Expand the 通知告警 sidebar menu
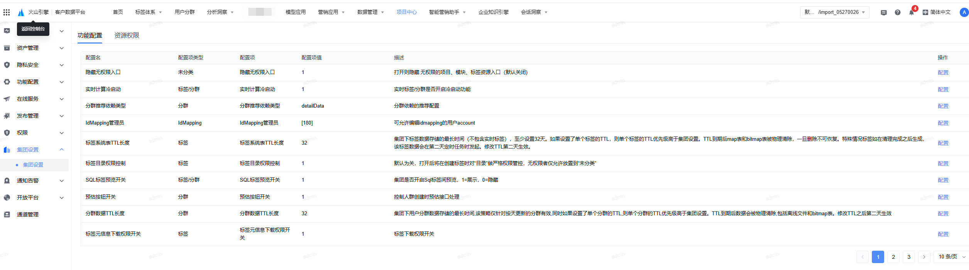 pyautogui.click(x=62, y=181)
